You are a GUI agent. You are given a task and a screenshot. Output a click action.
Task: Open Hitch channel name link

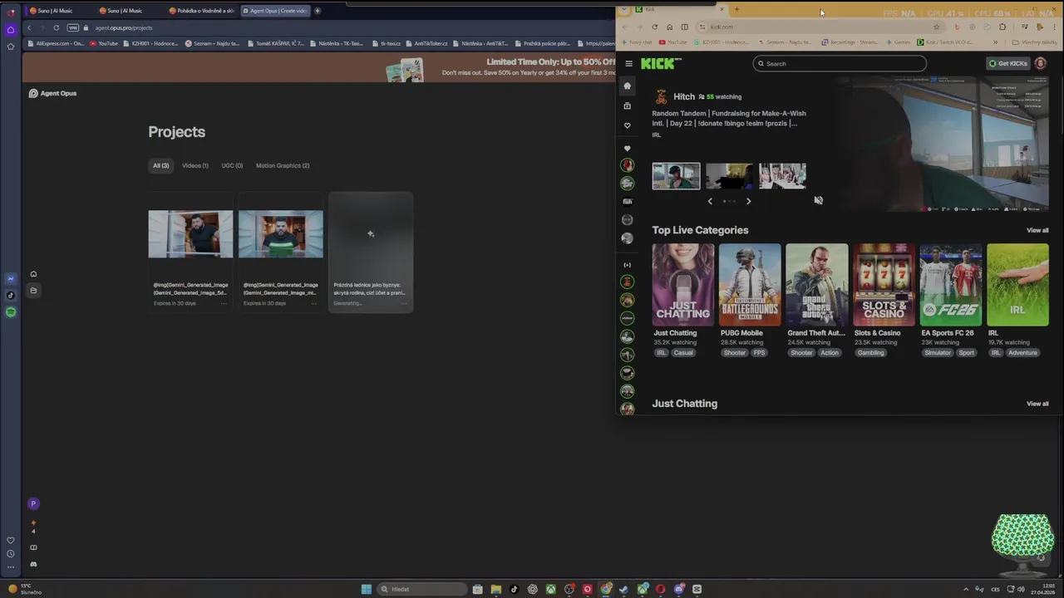pyautogui.click(x=684, y=96)
